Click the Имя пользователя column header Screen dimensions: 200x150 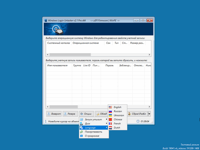click(x=57, y=66)
